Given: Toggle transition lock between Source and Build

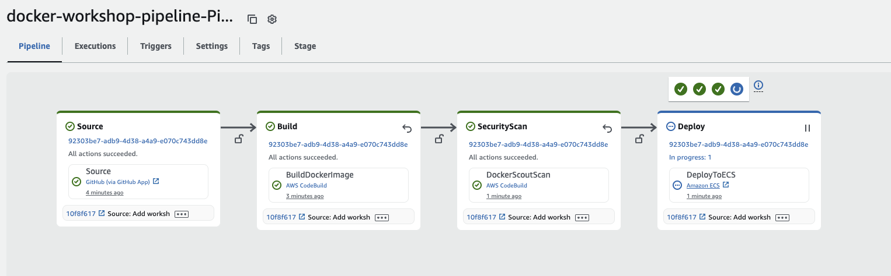Looking at the screenshot, I should pos(238,139).
